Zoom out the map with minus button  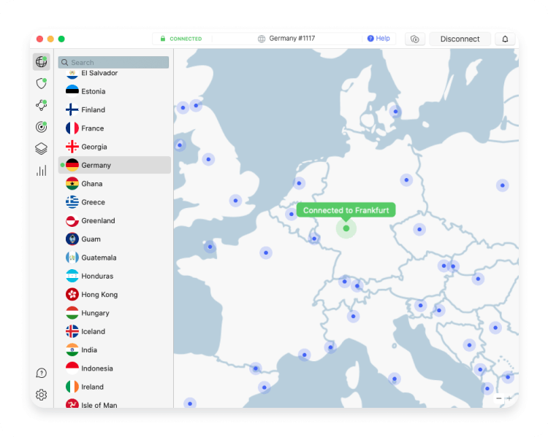(x=499, y=398)
